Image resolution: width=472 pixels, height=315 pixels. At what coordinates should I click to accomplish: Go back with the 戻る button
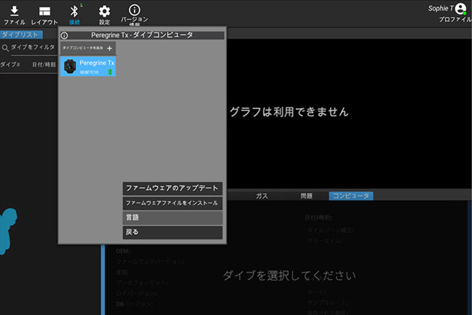(173, 232)
